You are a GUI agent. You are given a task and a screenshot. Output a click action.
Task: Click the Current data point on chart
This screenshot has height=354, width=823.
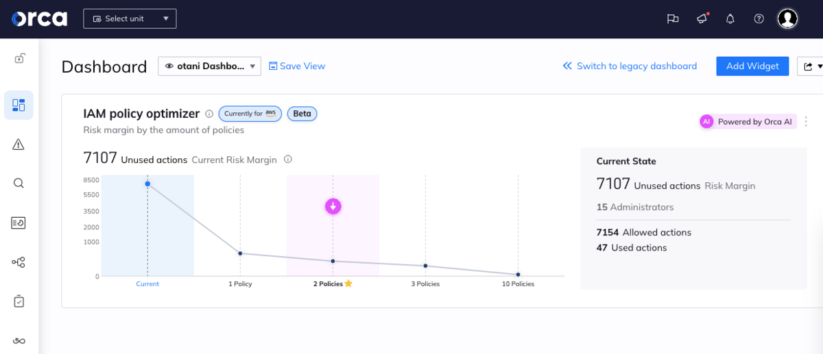(x=147, y=184)
